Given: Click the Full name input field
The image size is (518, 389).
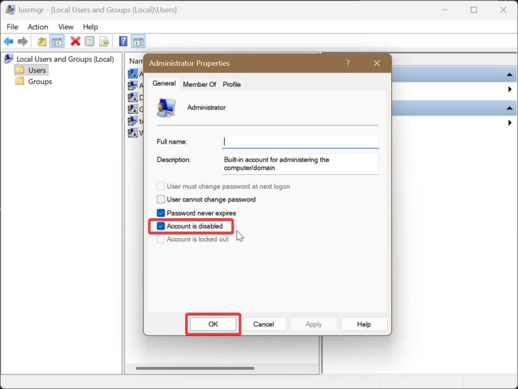Looking at the screenshot, I should (300, 142).
